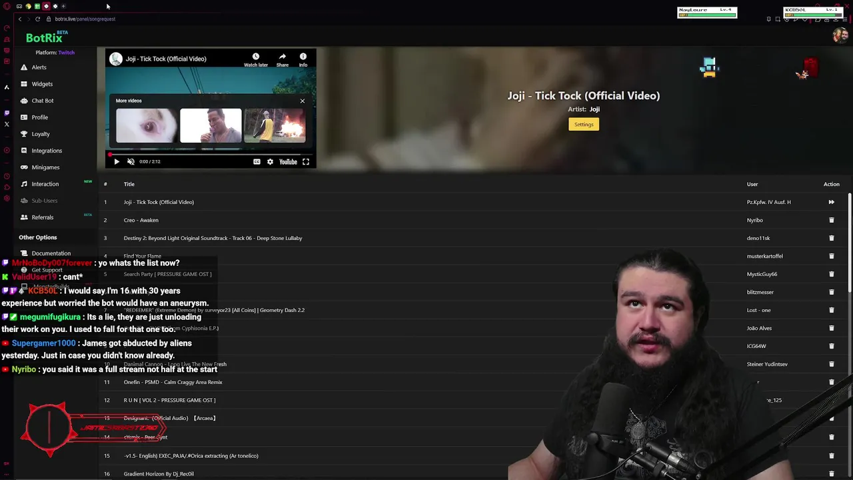Show YouTube video Info
The height and width of the screenshot is (480, 853).
pos(303,60)
